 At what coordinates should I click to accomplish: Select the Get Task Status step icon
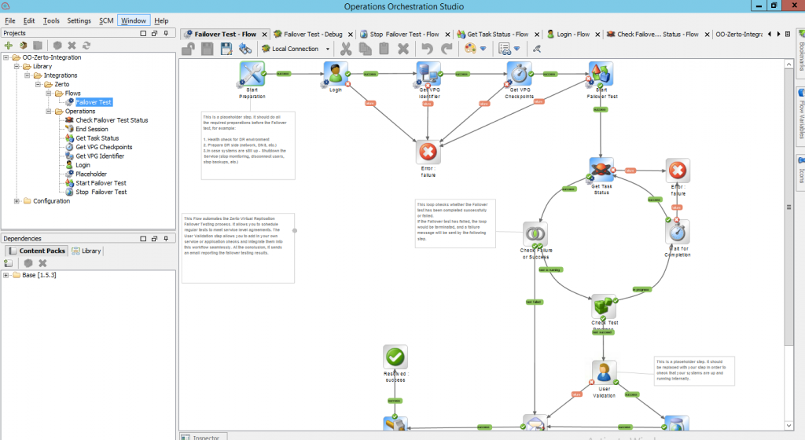pyautogui.click(x=601, y=170)
